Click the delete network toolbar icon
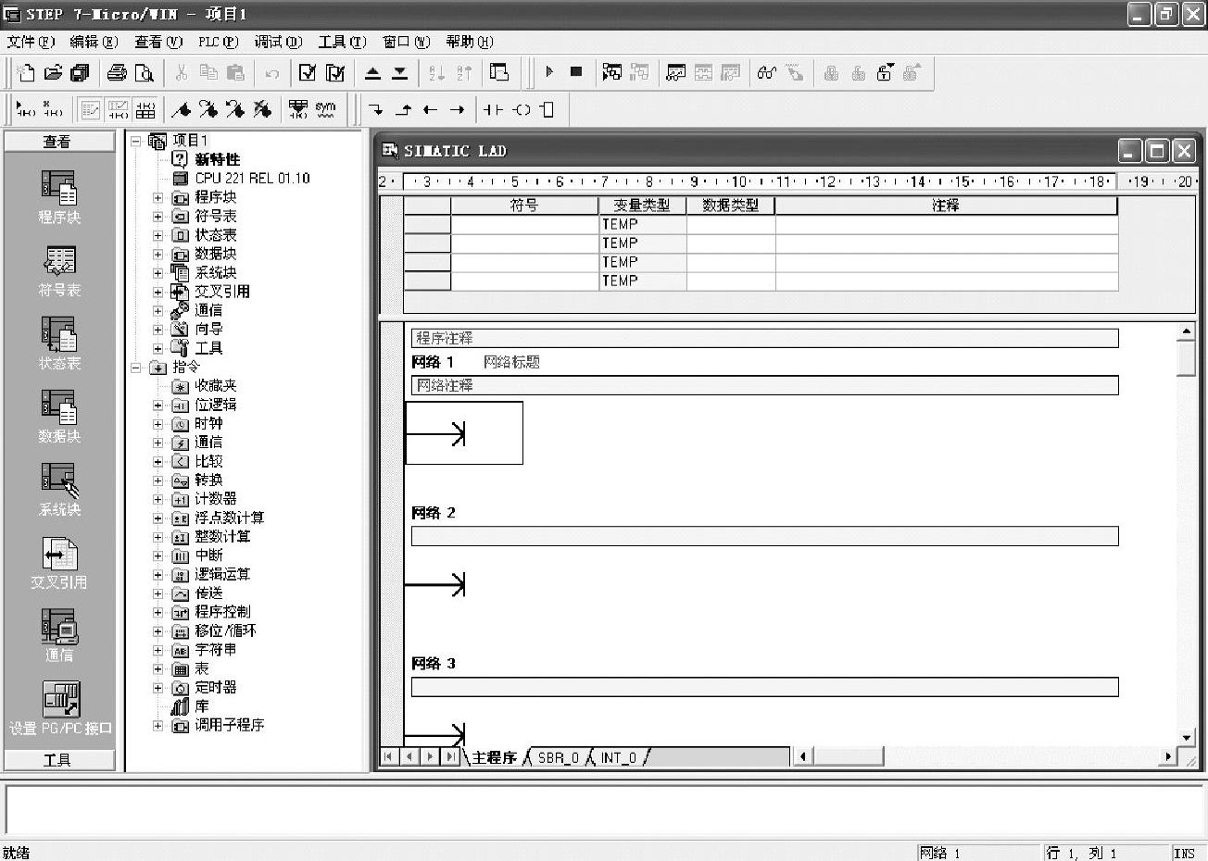This screenshot has width=1208, height=861. coord(53,109)
